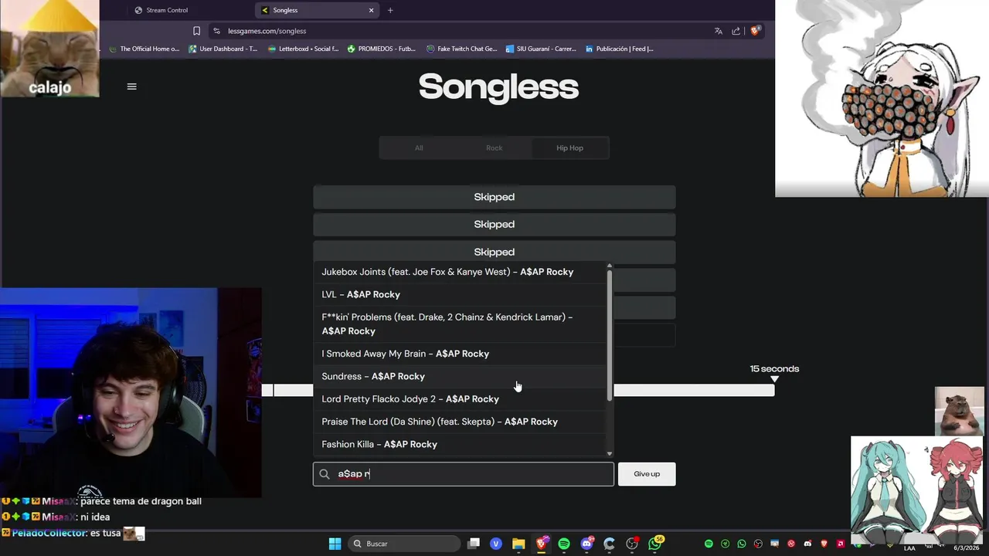The width and height of the screenshot is (989, 556).
Task: Click the 15 seconds marker on progress bar
Action: pyautogui.click(x=774, y=378)
